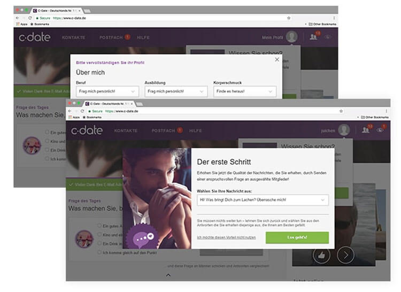The height and width of the screenshot is (292, 401).
Task: Select 'Ein Drink' radio option in back window
Action: point(47,150)
